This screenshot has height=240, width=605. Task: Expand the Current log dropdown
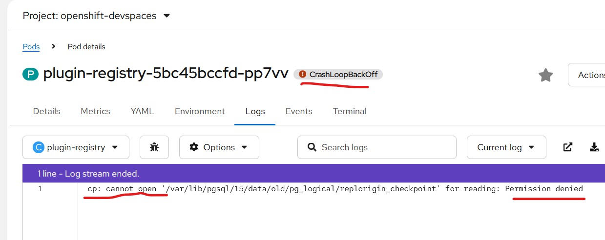(x=506, y=147)
